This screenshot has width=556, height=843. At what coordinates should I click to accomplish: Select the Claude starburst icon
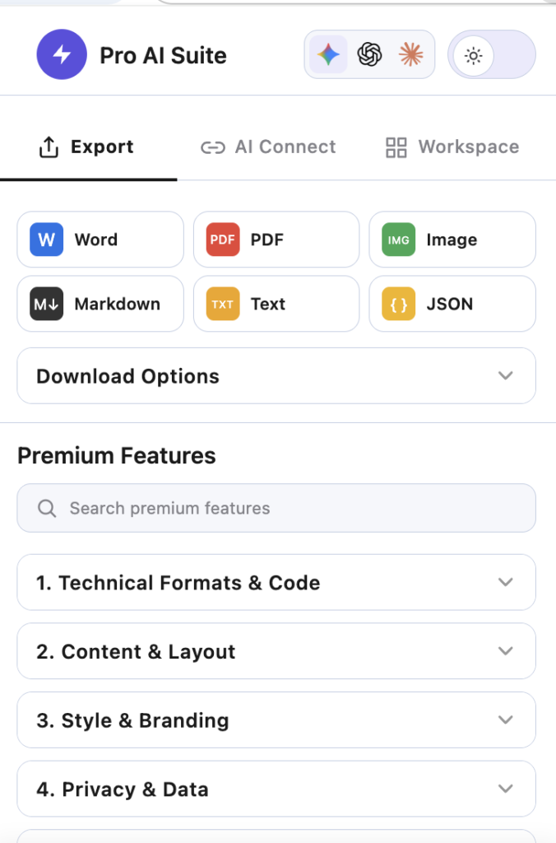[411, 54]
